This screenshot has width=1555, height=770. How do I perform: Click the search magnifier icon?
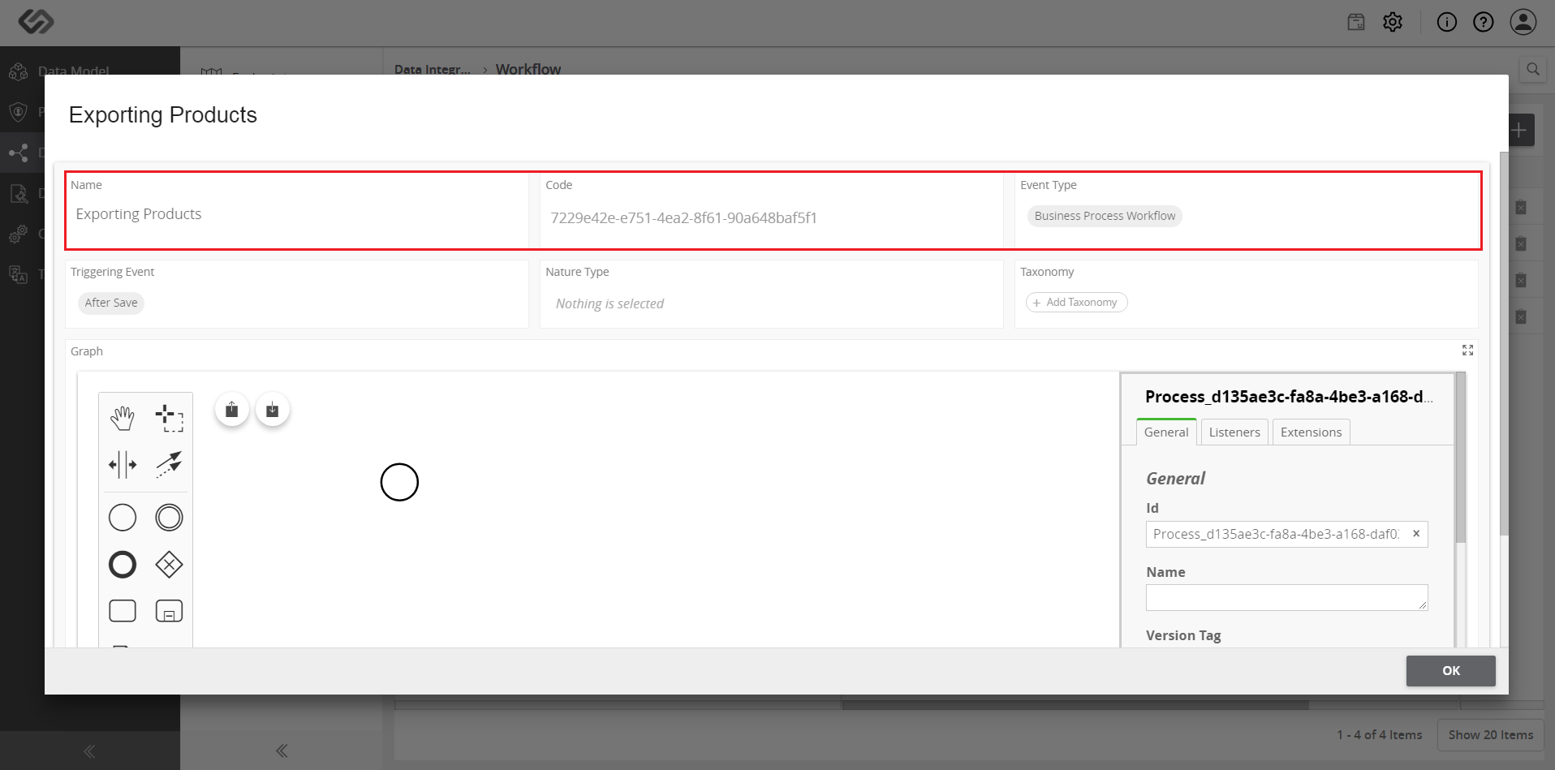tap(1533, 69)
